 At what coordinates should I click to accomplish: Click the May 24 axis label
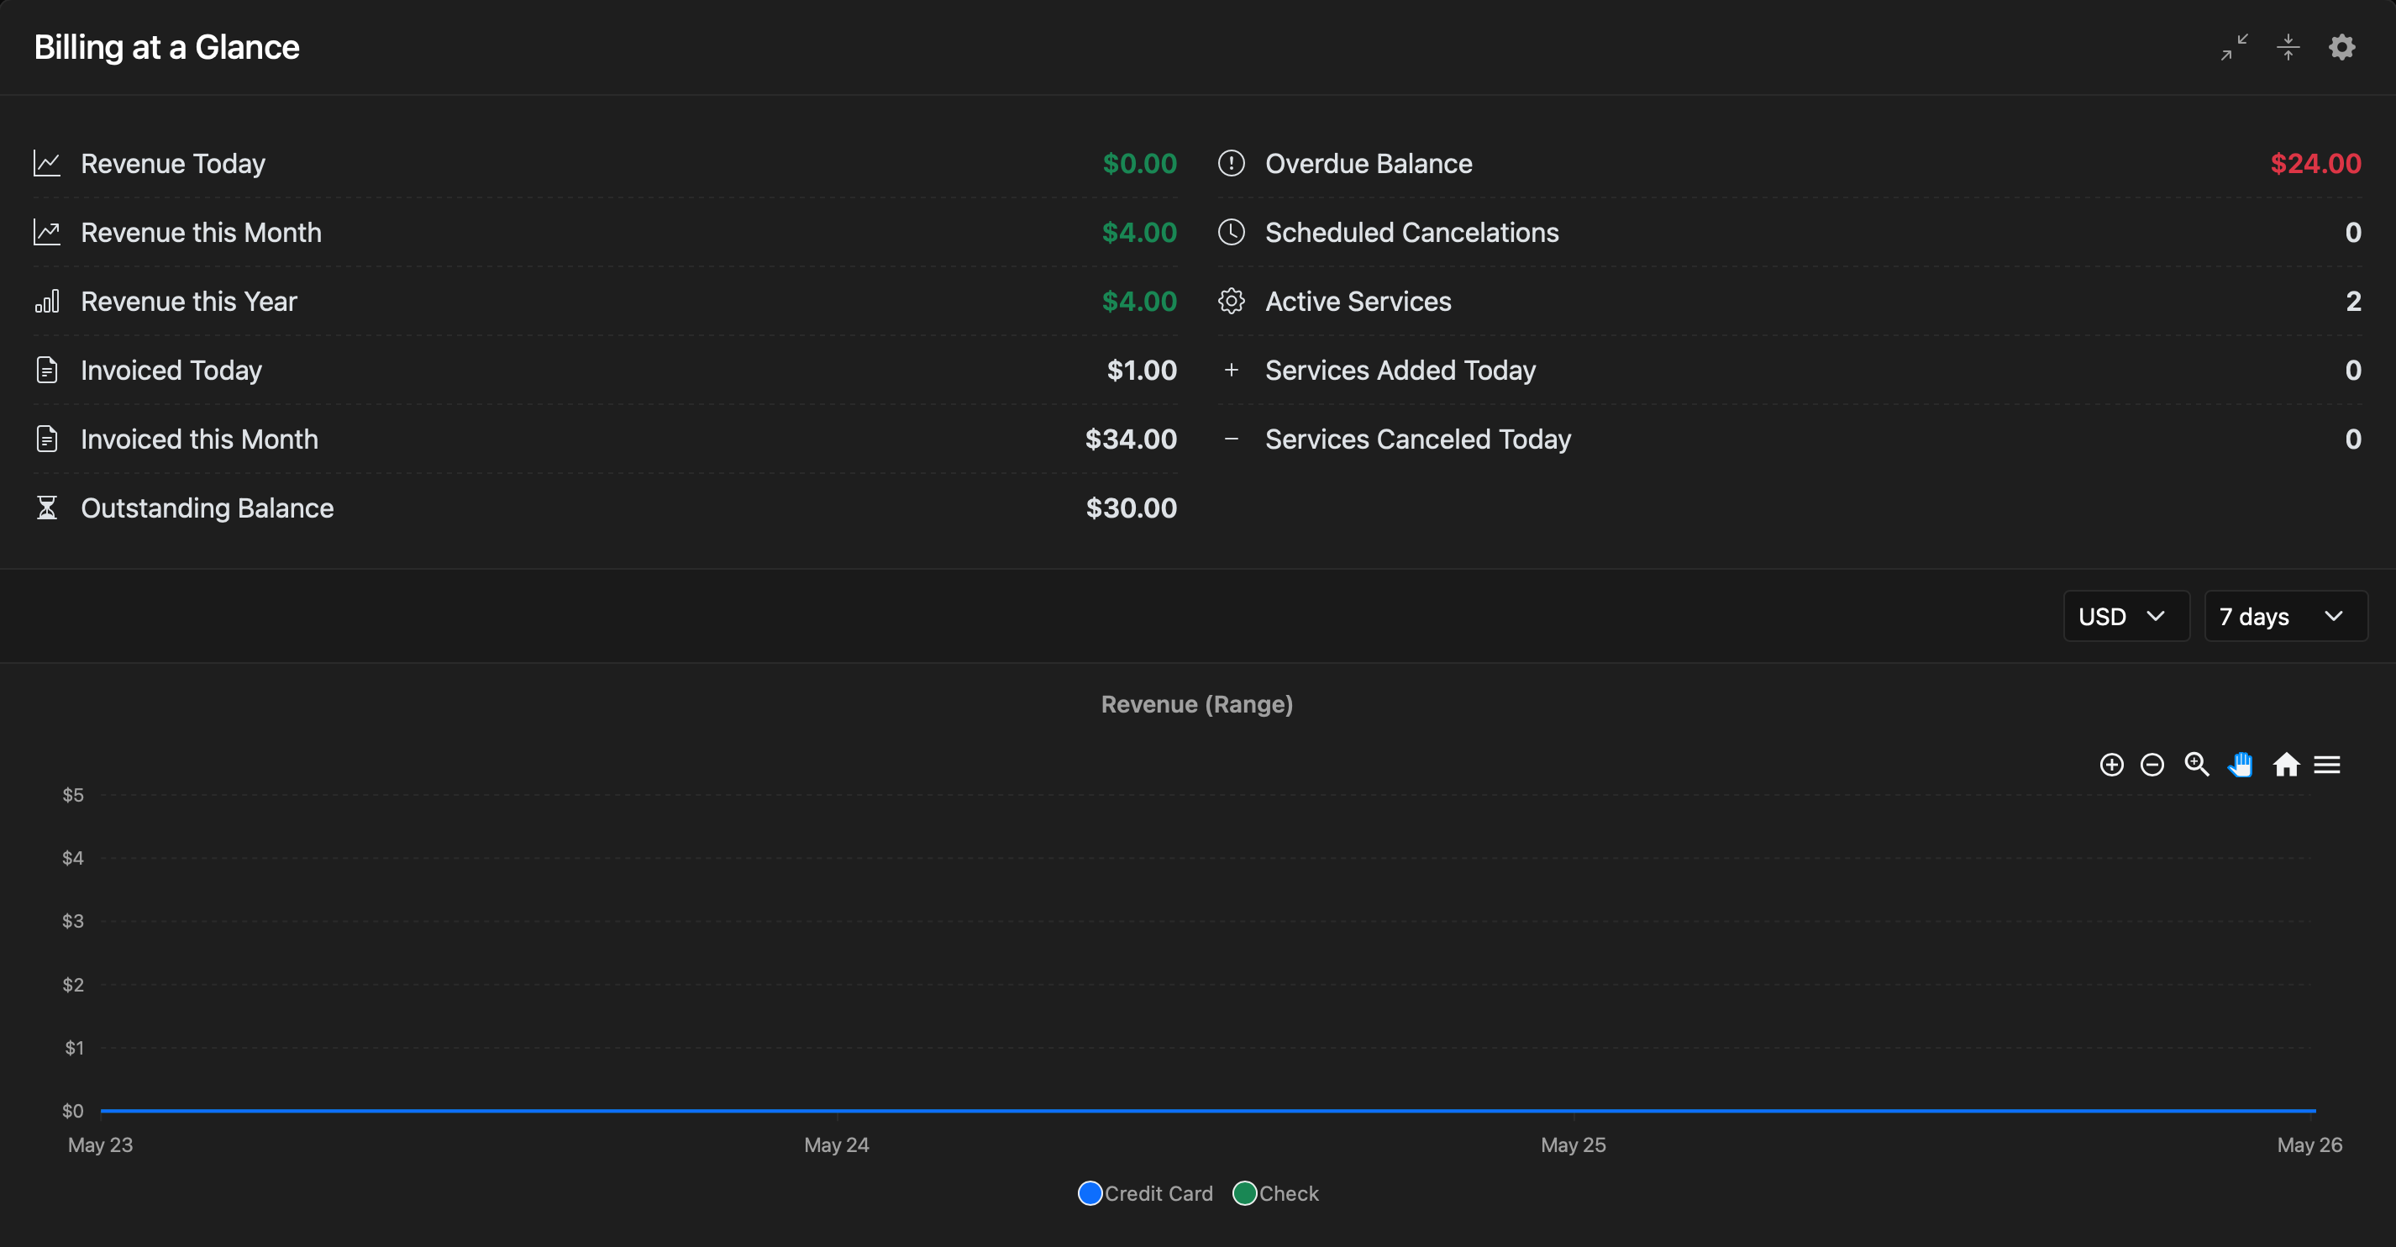pyautogui.click(x=836, y=1145)
